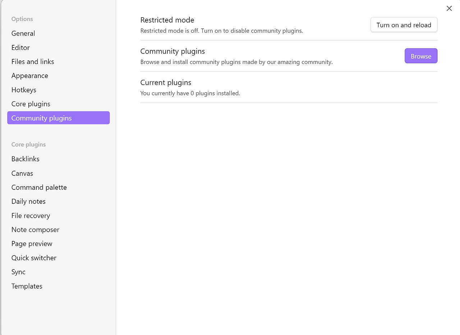Open Daily notes settings
The width and height of the screenshot is (460, 335).
pos(28,201)
